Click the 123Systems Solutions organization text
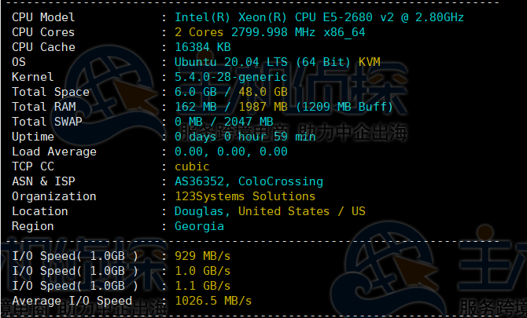The image size is (527, 318). click(x=245, y=196)
